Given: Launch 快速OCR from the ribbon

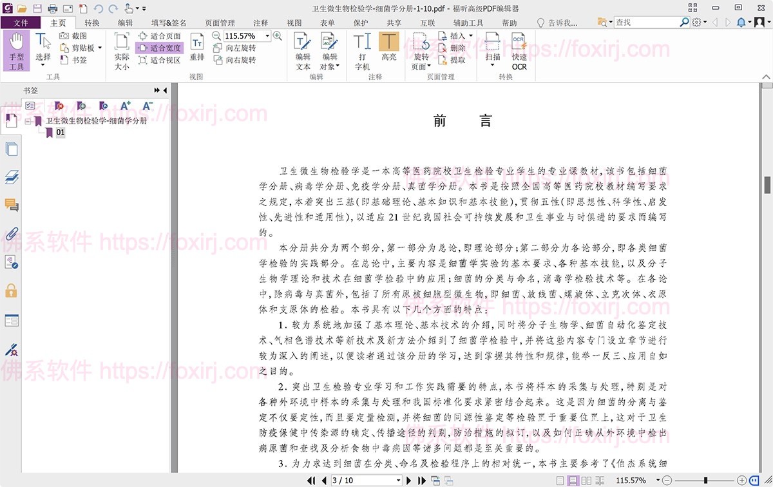Looking at the screenshot, I should [518, 52].
